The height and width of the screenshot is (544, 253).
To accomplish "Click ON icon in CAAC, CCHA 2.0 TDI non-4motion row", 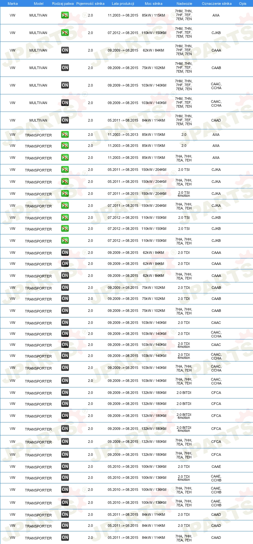I will [x=65, y=334].
